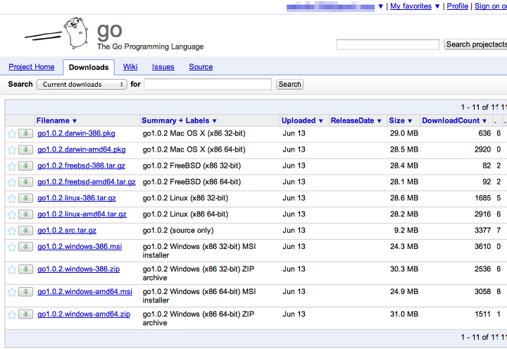Expand the My favorites dropdown arrow
The width and height of the screenshot is (507, 349).
(x=437, y=6)
